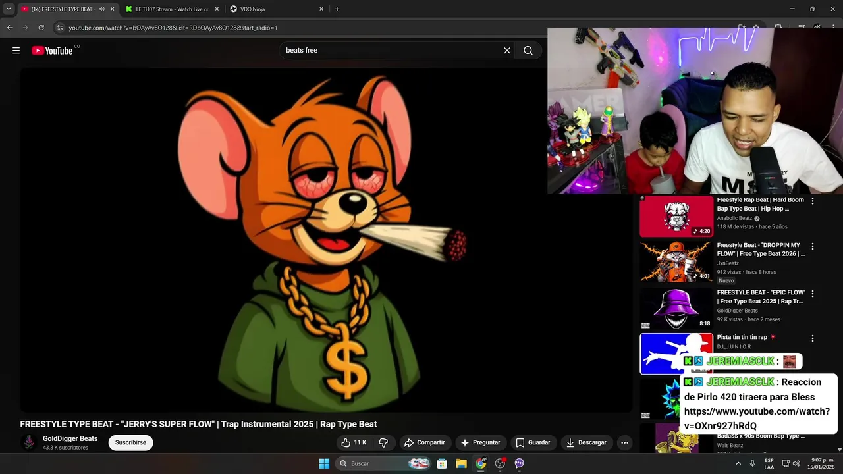Open microphone tray icon

tap(752, 463)
